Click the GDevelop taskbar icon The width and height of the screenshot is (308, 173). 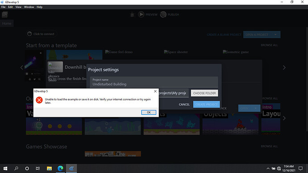click(x=71, y=168)
